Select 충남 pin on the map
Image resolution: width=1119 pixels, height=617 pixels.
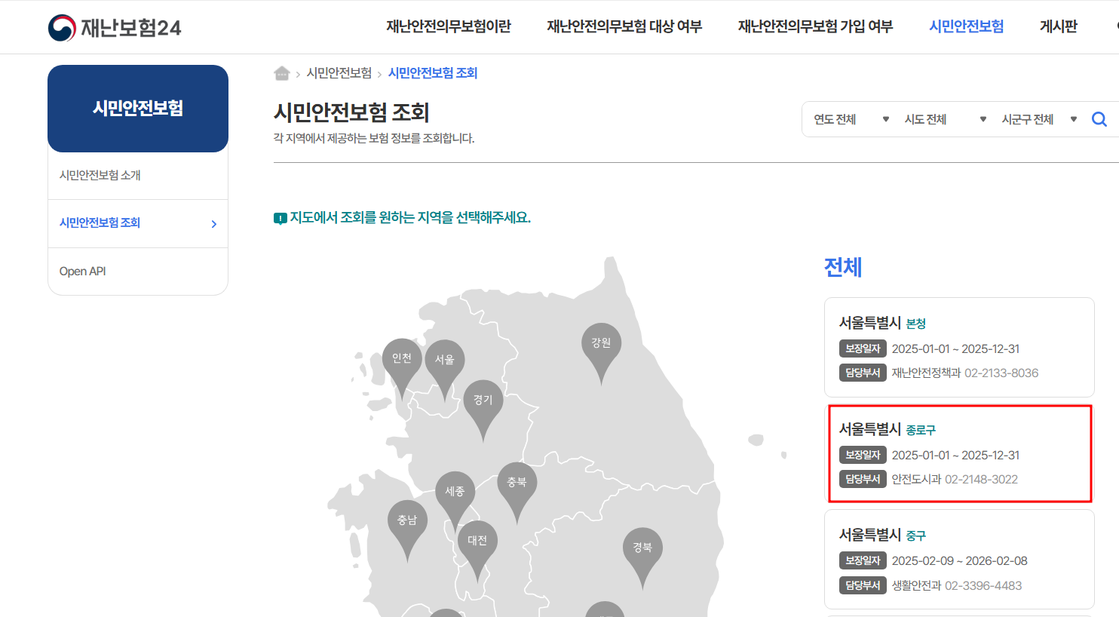(x=408, y=519)
